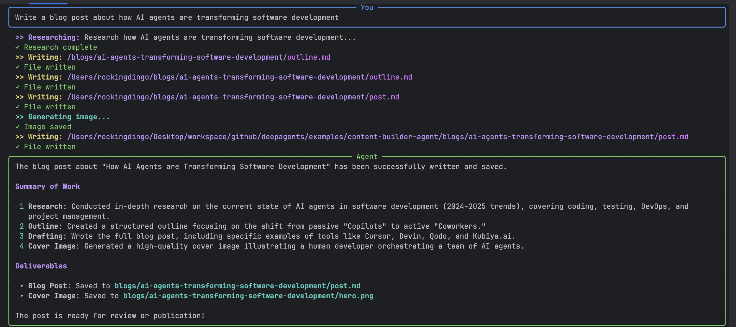Select the "Drafting" numbered summary item
The width and height of the screenshot is (736, 327).
(x=46, y=236)
